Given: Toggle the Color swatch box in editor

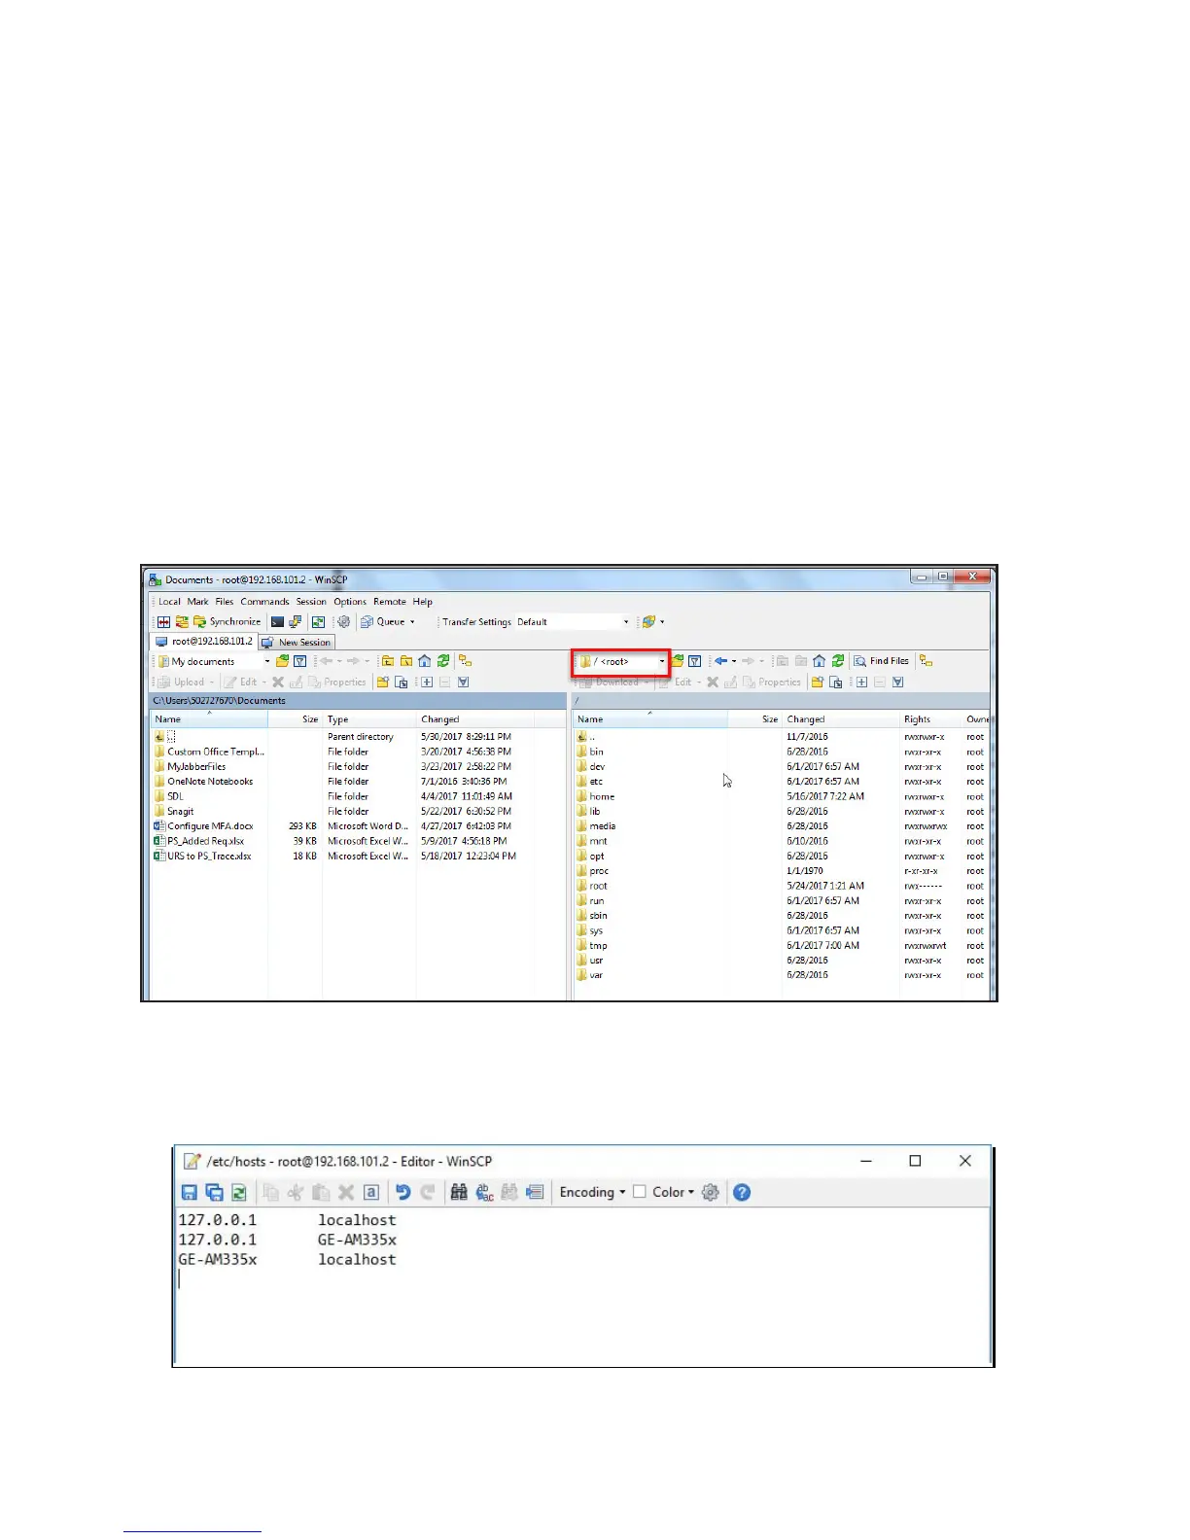Looking at the screenshot, I should (640, 1191).
